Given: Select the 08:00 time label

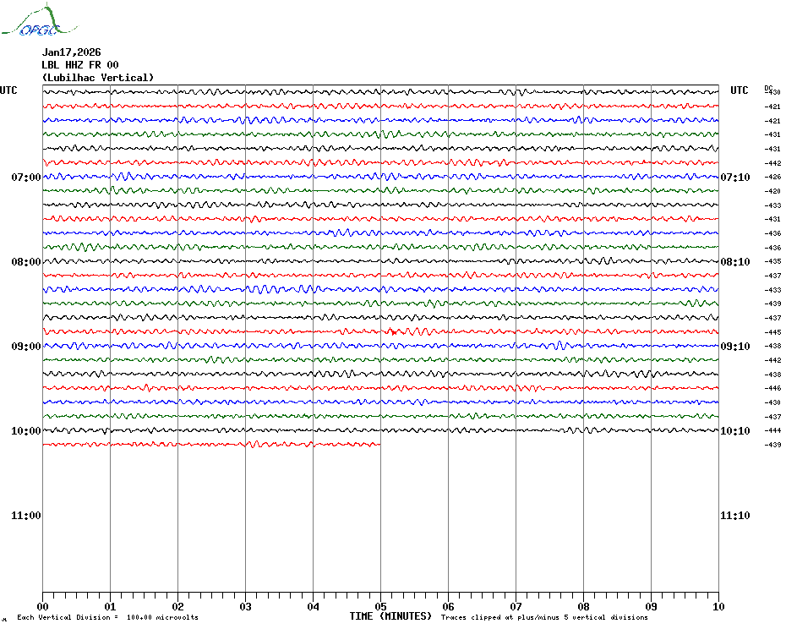Looking at the screenshot, I should 26,262.
